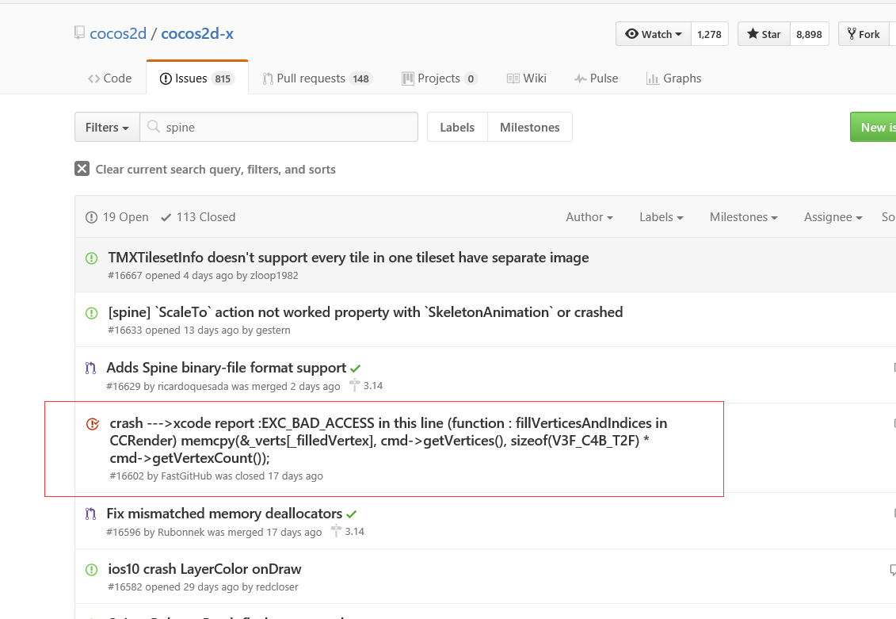Show the 113 Closed issues
This screenshot has width=896, height=619.
tap(198, 217)
